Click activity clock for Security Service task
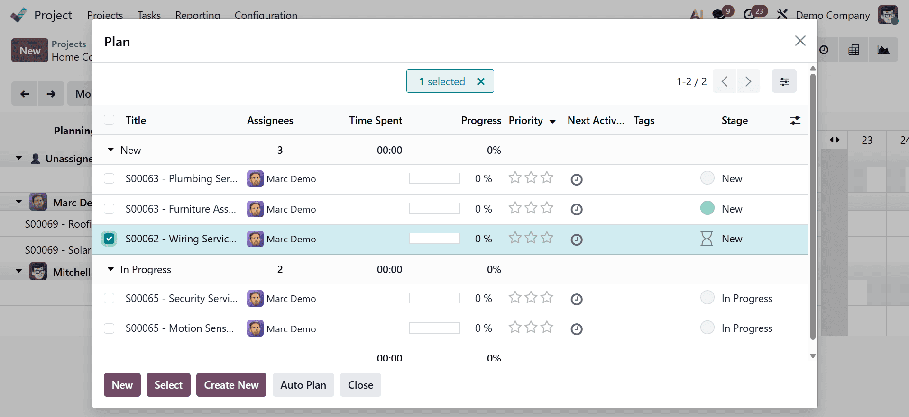The image size is (909, 417). (x=577, y=299)
